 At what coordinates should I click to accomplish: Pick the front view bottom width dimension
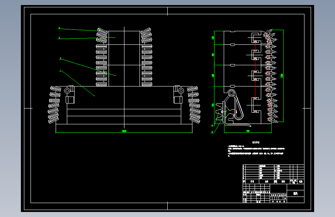124,131
